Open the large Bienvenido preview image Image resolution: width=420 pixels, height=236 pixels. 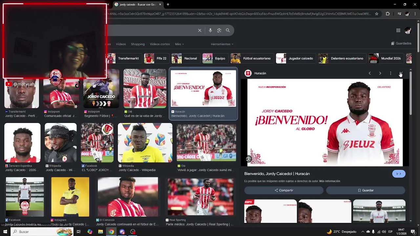click(325, 122)
